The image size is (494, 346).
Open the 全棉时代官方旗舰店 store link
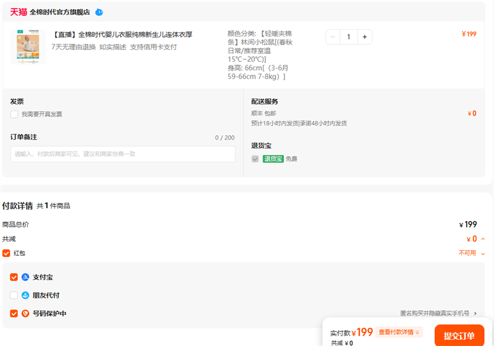point(60,12)
